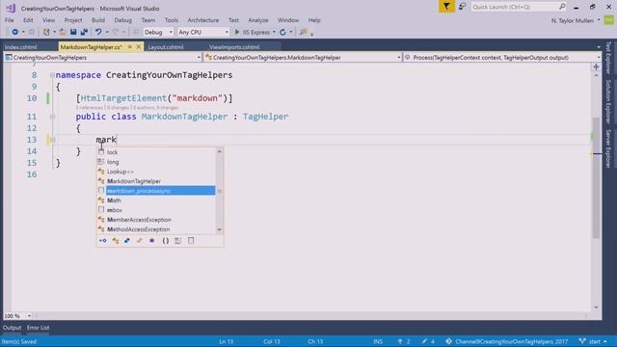Click the start branch label in status bar

point(595,341)
